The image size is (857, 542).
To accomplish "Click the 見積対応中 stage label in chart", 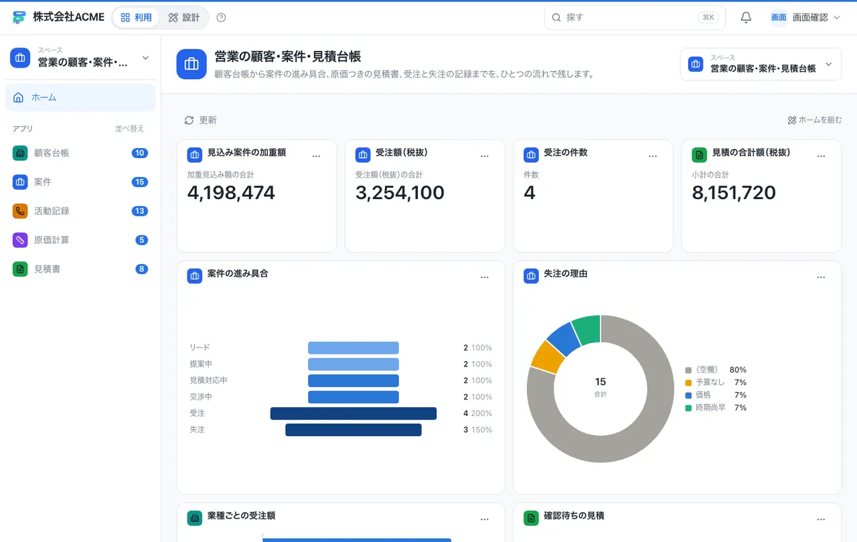I will [209, 381].
